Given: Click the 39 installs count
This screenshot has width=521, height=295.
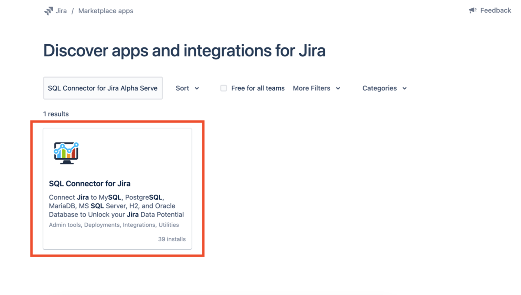Looking at the screenshot, I should pyautogui.click(x=171, y=239).
